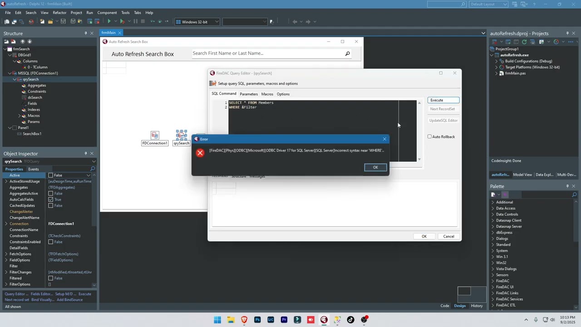Open the Options tab in the Query Editor
581x327 pixels.
coord(283,94)
